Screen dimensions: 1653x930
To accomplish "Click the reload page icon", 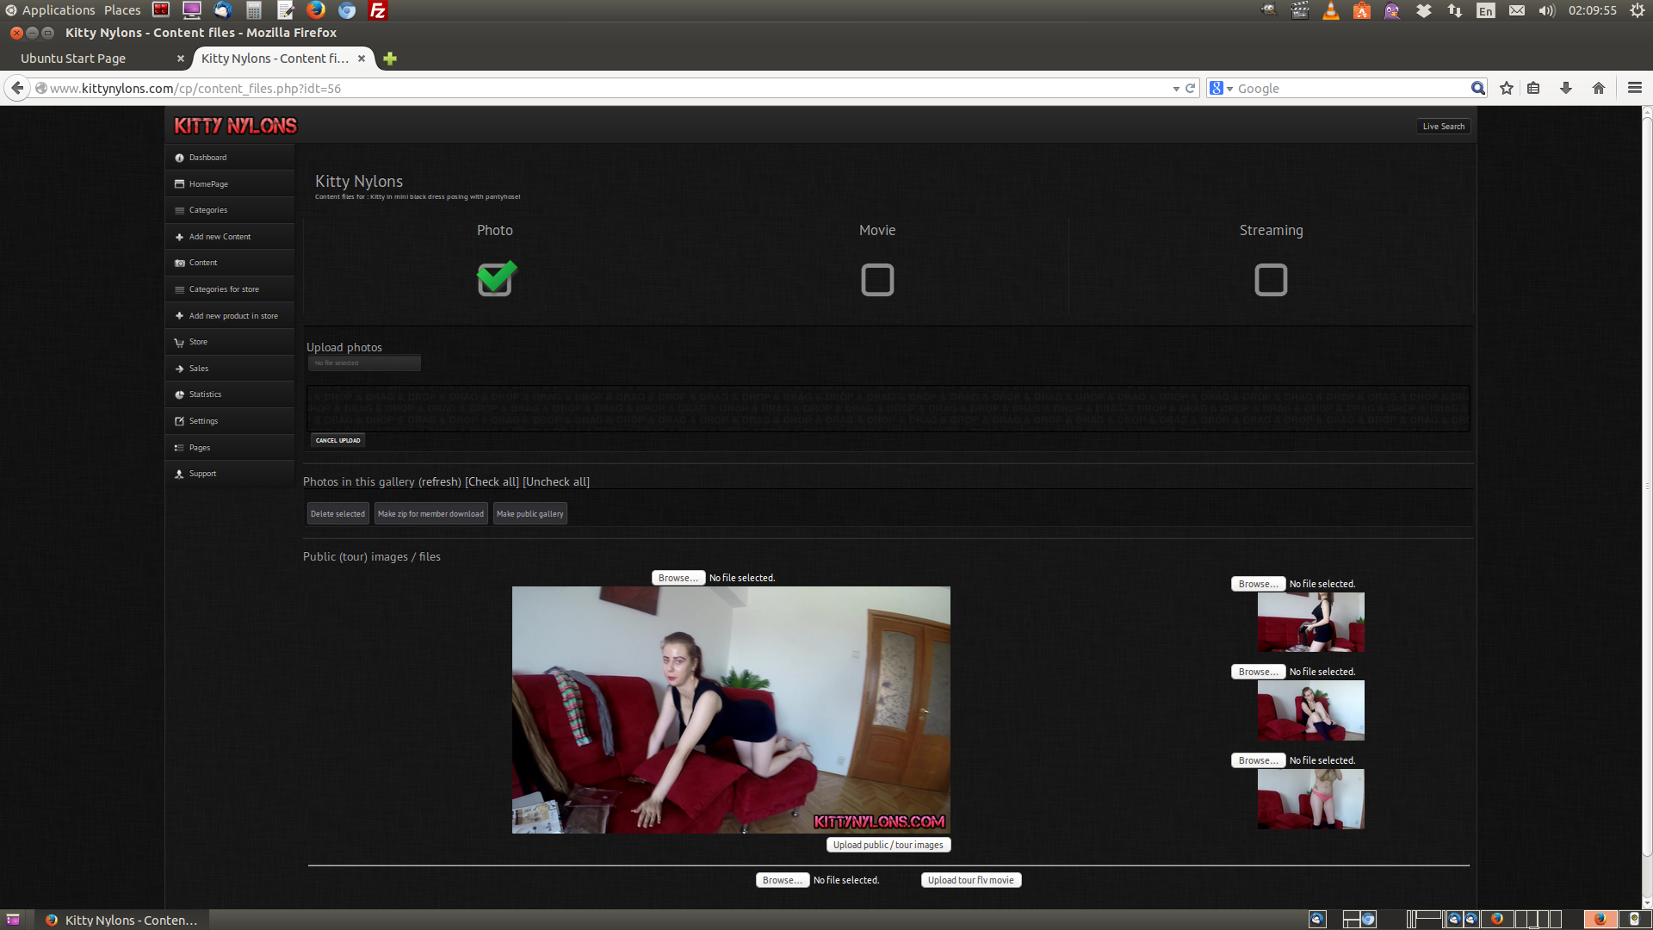I will [1190, 89].
